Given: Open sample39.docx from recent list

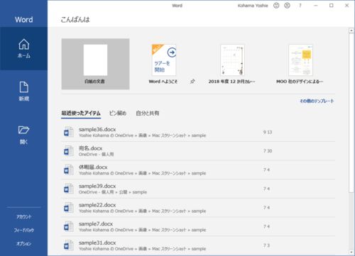Looking at the screenshot, I should [198, 189].
